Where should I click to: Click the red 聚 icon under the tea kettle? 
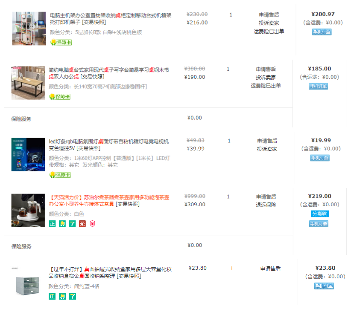[82, 224]
